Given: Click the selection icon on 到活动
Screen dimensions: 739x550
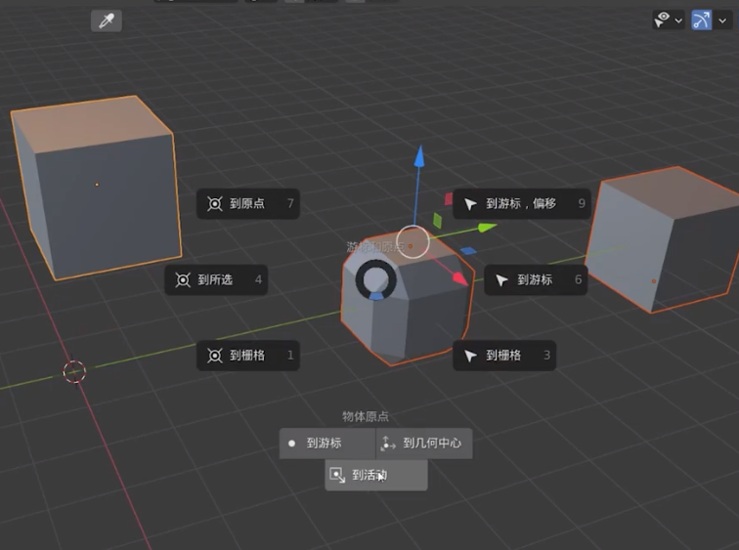Looking at the screenshot, I should (x=337, y=475).
